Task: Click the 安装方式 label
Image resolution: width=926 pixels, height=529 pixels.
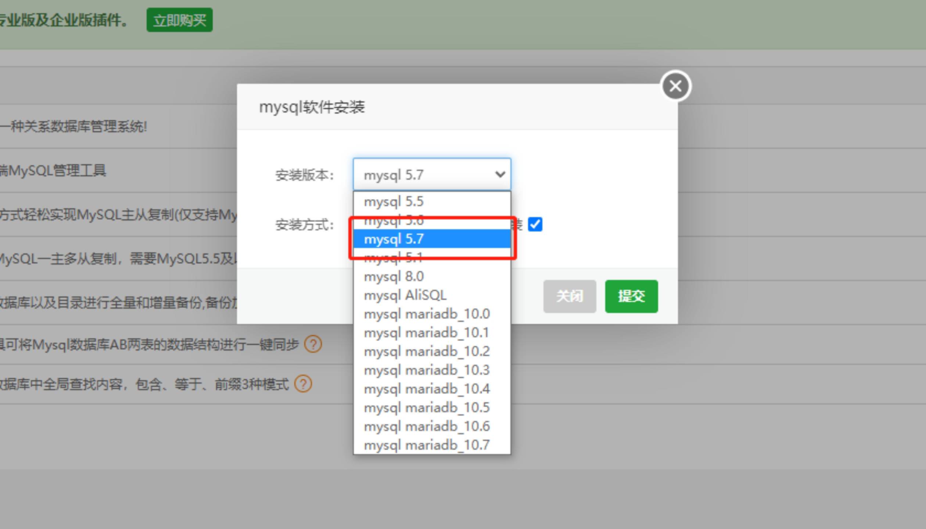Action: [x=305, y=224]
